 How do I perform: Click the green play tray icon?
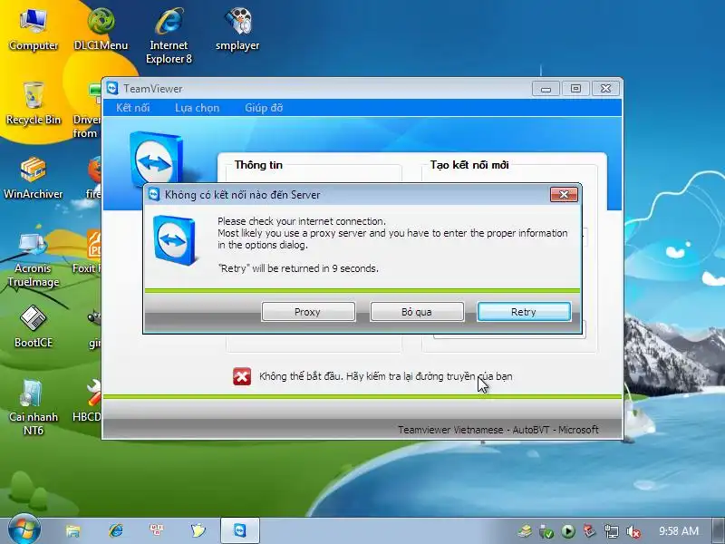point(568,531)
